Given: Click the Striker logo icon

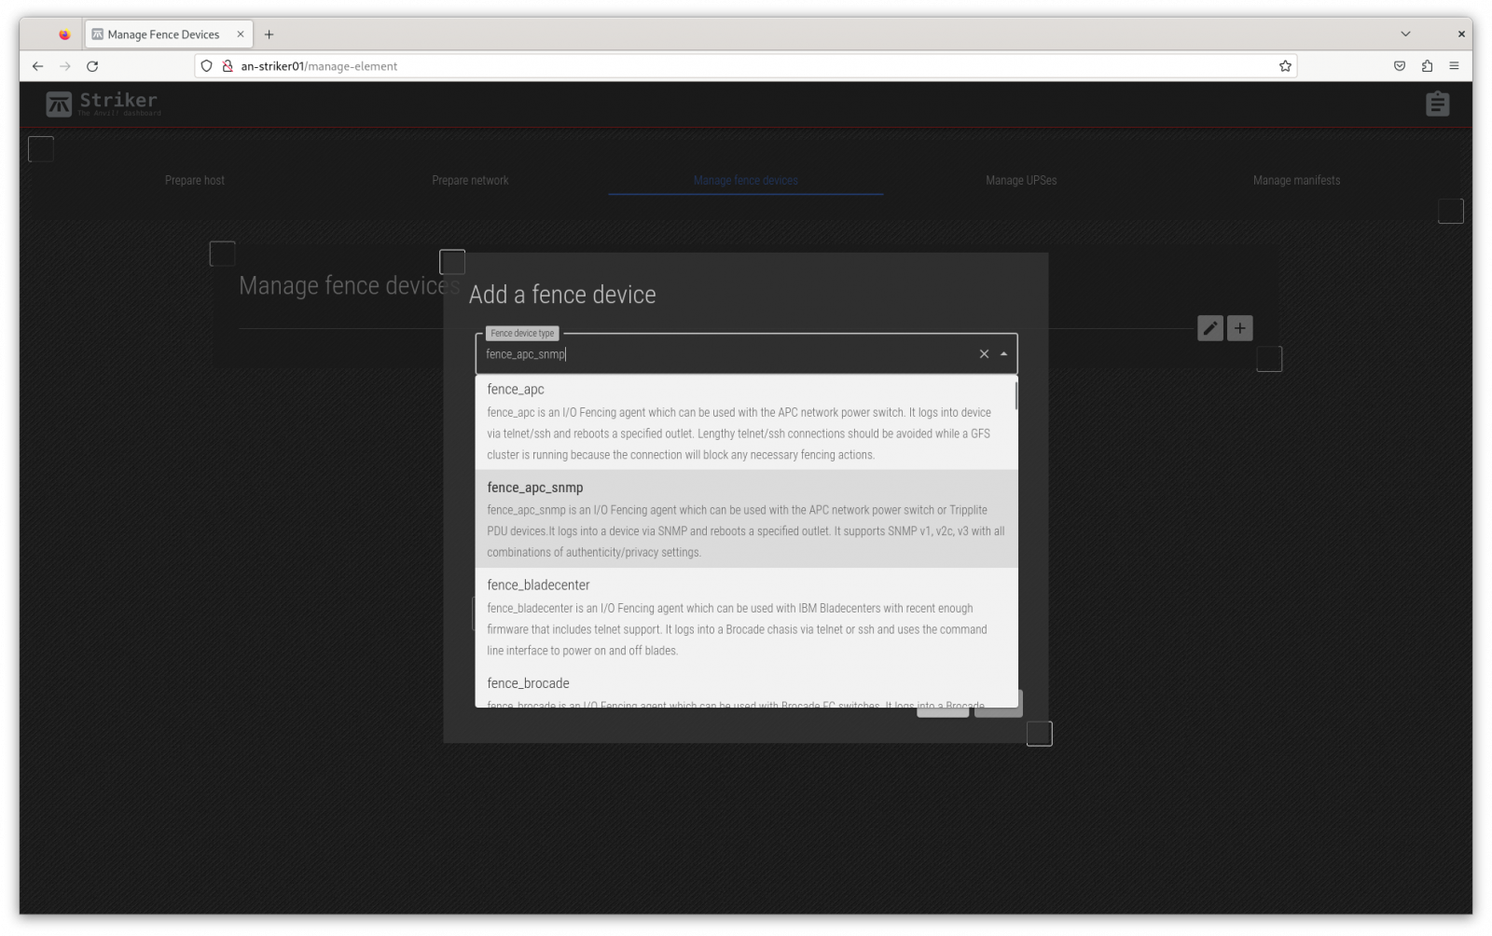Looking at the screenshot, I should [59, 103].
